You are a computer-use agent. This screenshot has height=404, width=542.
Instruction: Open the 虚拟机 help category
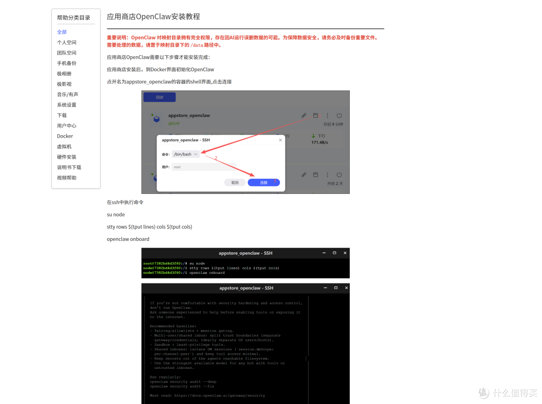64,146
